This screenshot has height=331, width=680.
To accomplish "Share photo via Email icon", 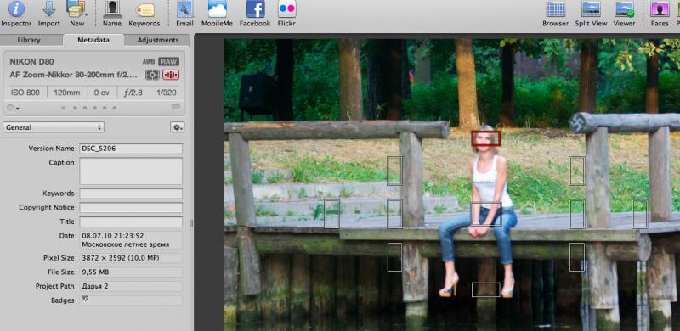I will pos(185,9).
